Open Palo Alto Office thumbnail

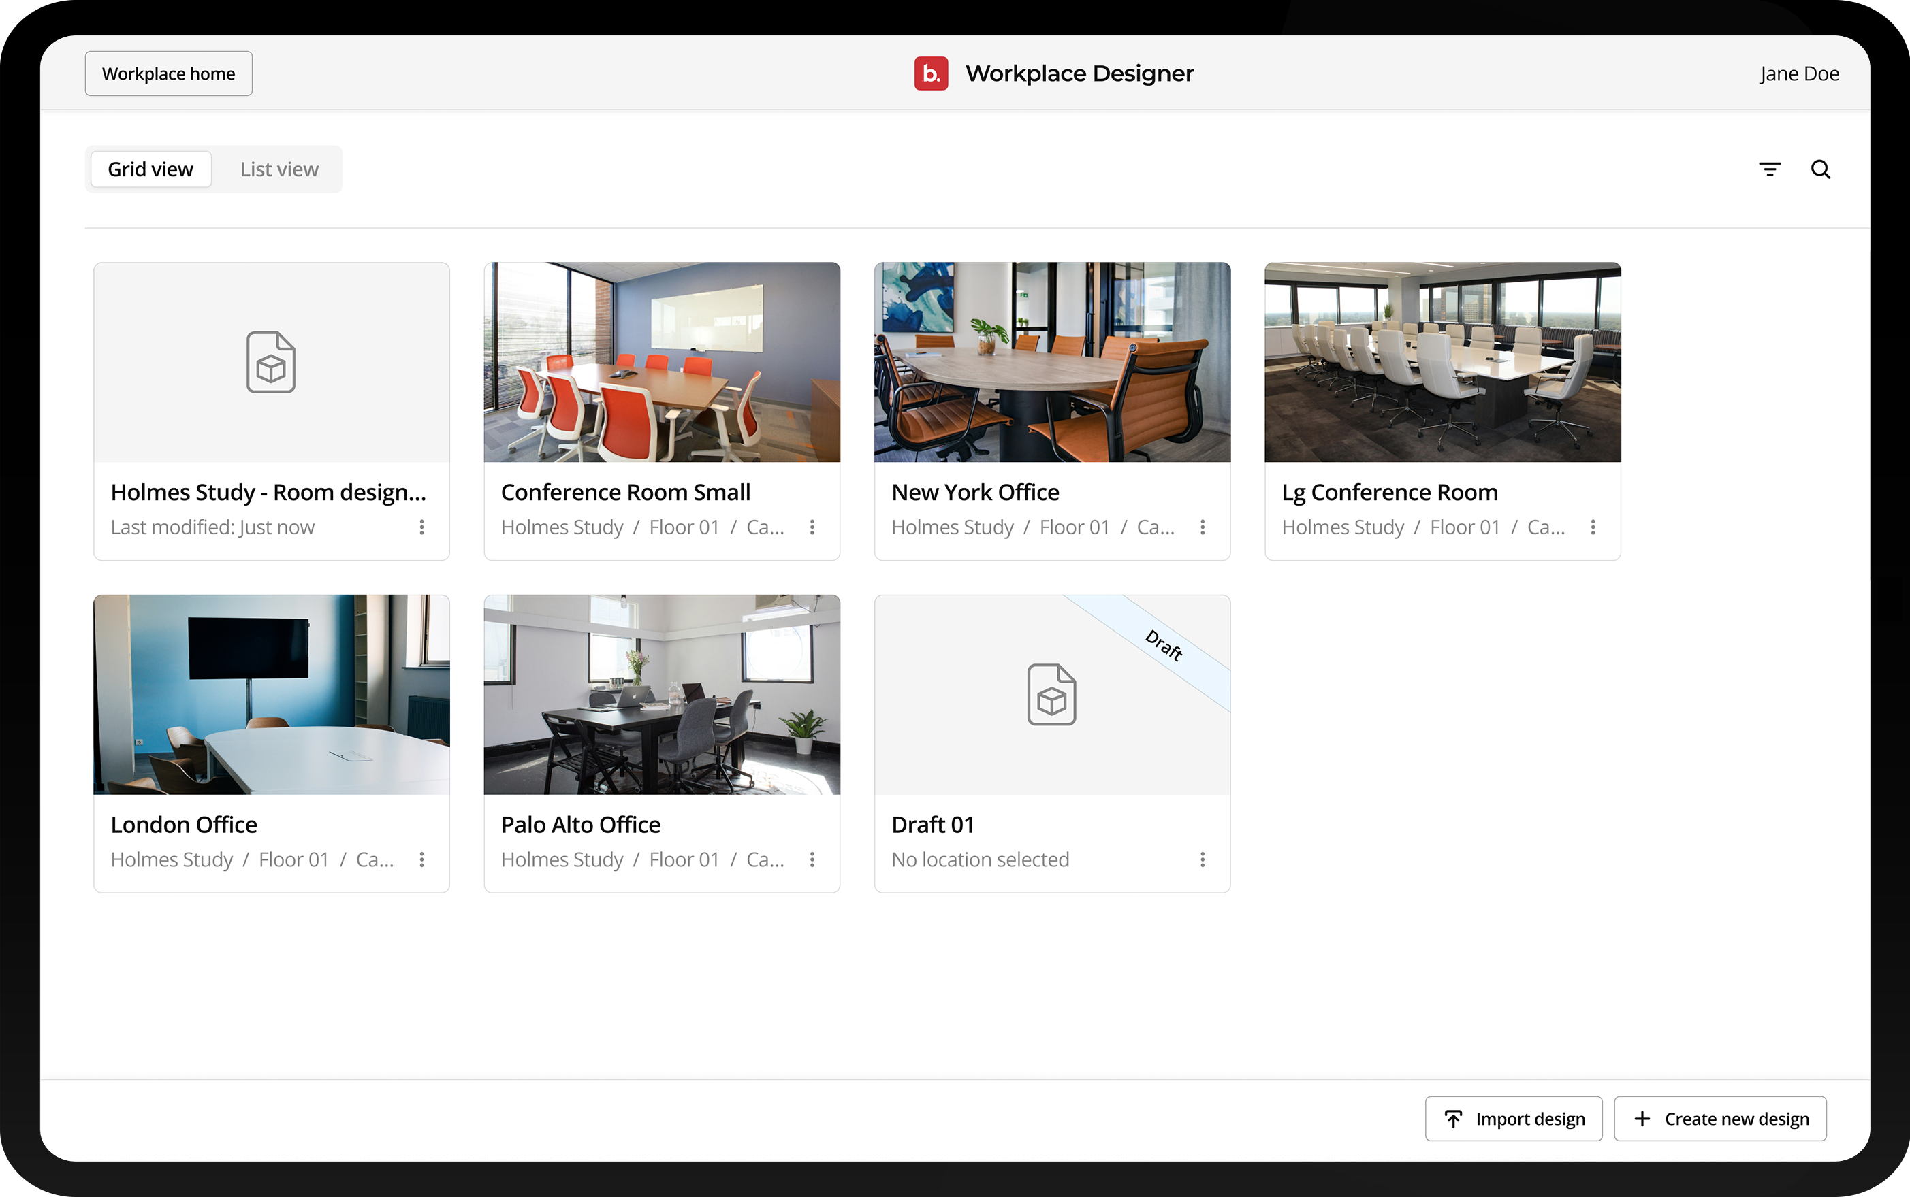click(663, 695)
